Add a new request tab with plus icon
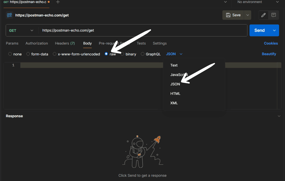This screenshot has width=285, height=181. (58, 2)
